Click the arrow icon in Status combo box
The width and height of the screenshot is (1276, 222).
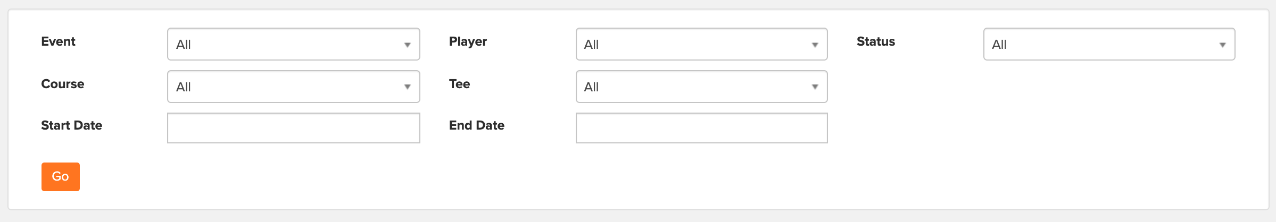[x=1222, y=45]
